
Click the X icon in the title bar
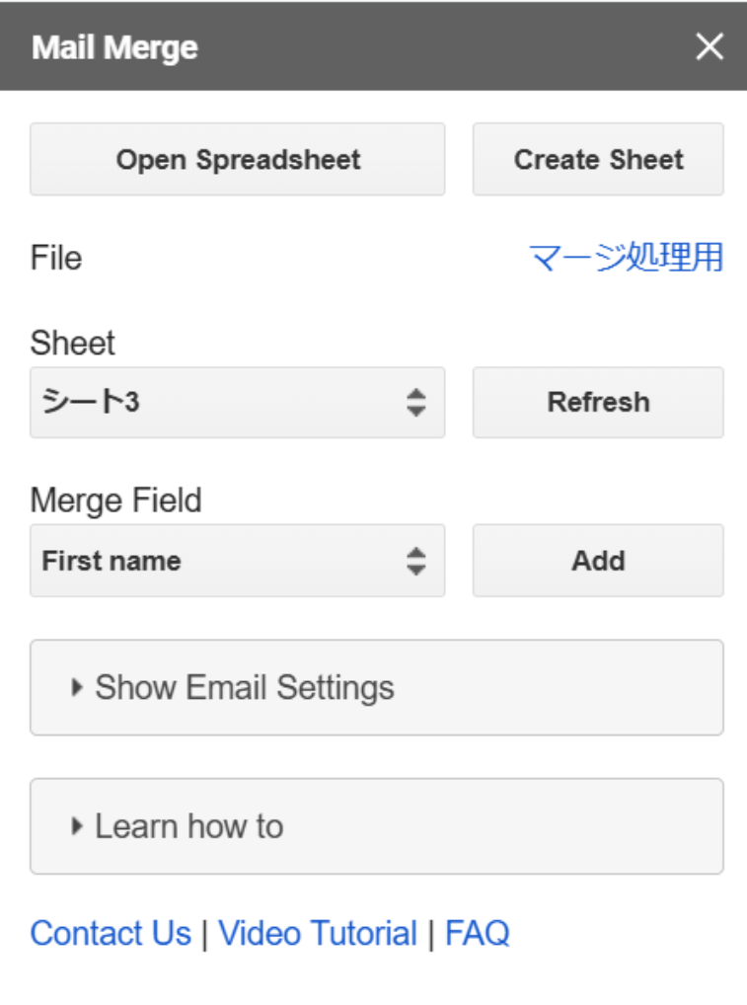[710, 46]
